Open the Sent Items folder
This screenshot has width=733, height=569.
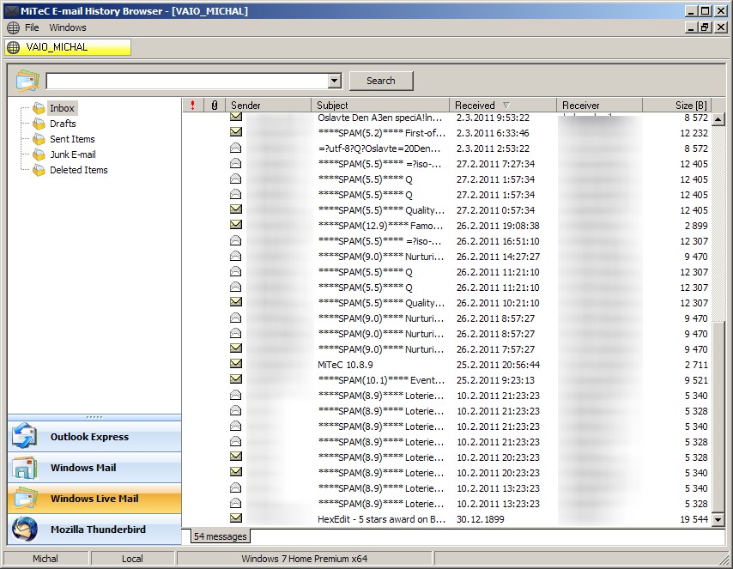[72, 139]
